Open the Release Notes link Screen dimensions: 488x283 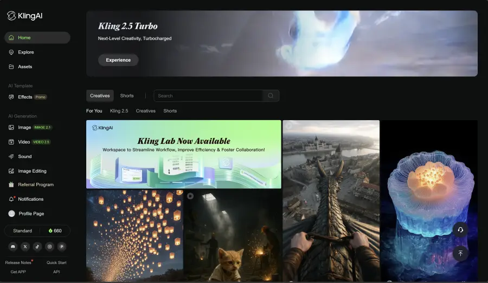(x=18, y=262)
